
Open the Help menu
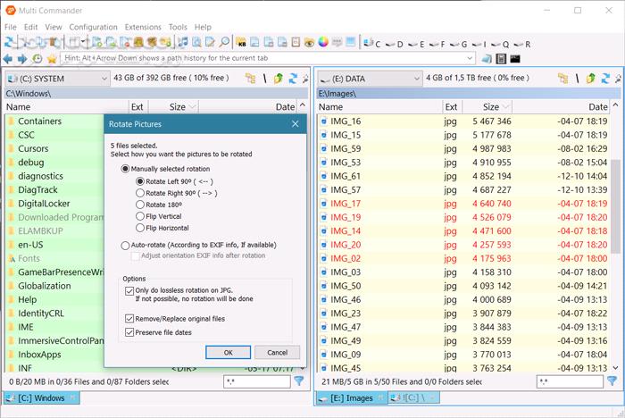tap(203, 27)
